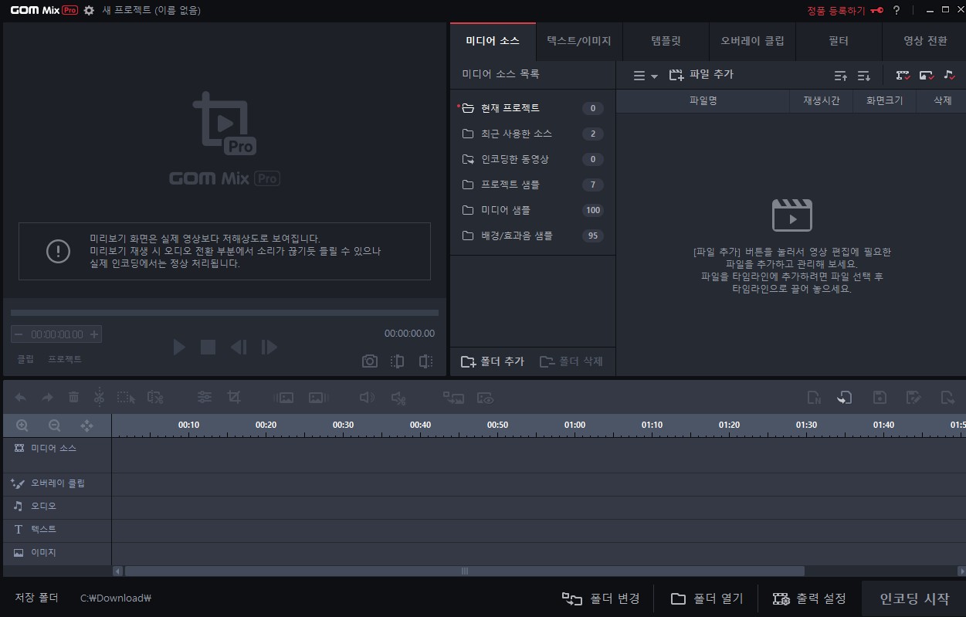The width and height of the screenshot is (966, 617).
Task: Zoom in the timeline with plus magnifier
Action: coord(22,425)
